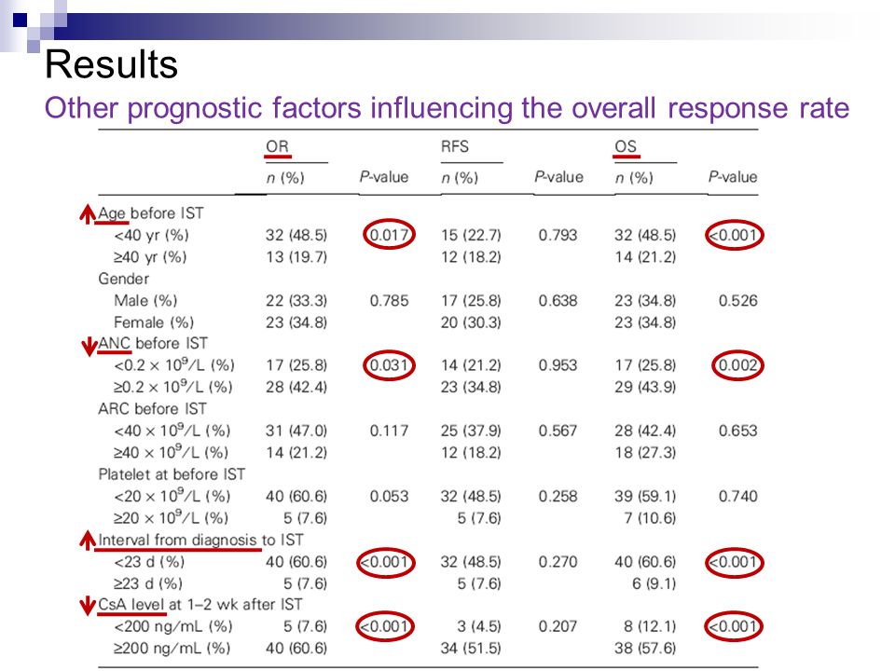Click the '<40 yr (%)' row label
The height and width of the screenshot is (671, 895).
click(151, 235)
